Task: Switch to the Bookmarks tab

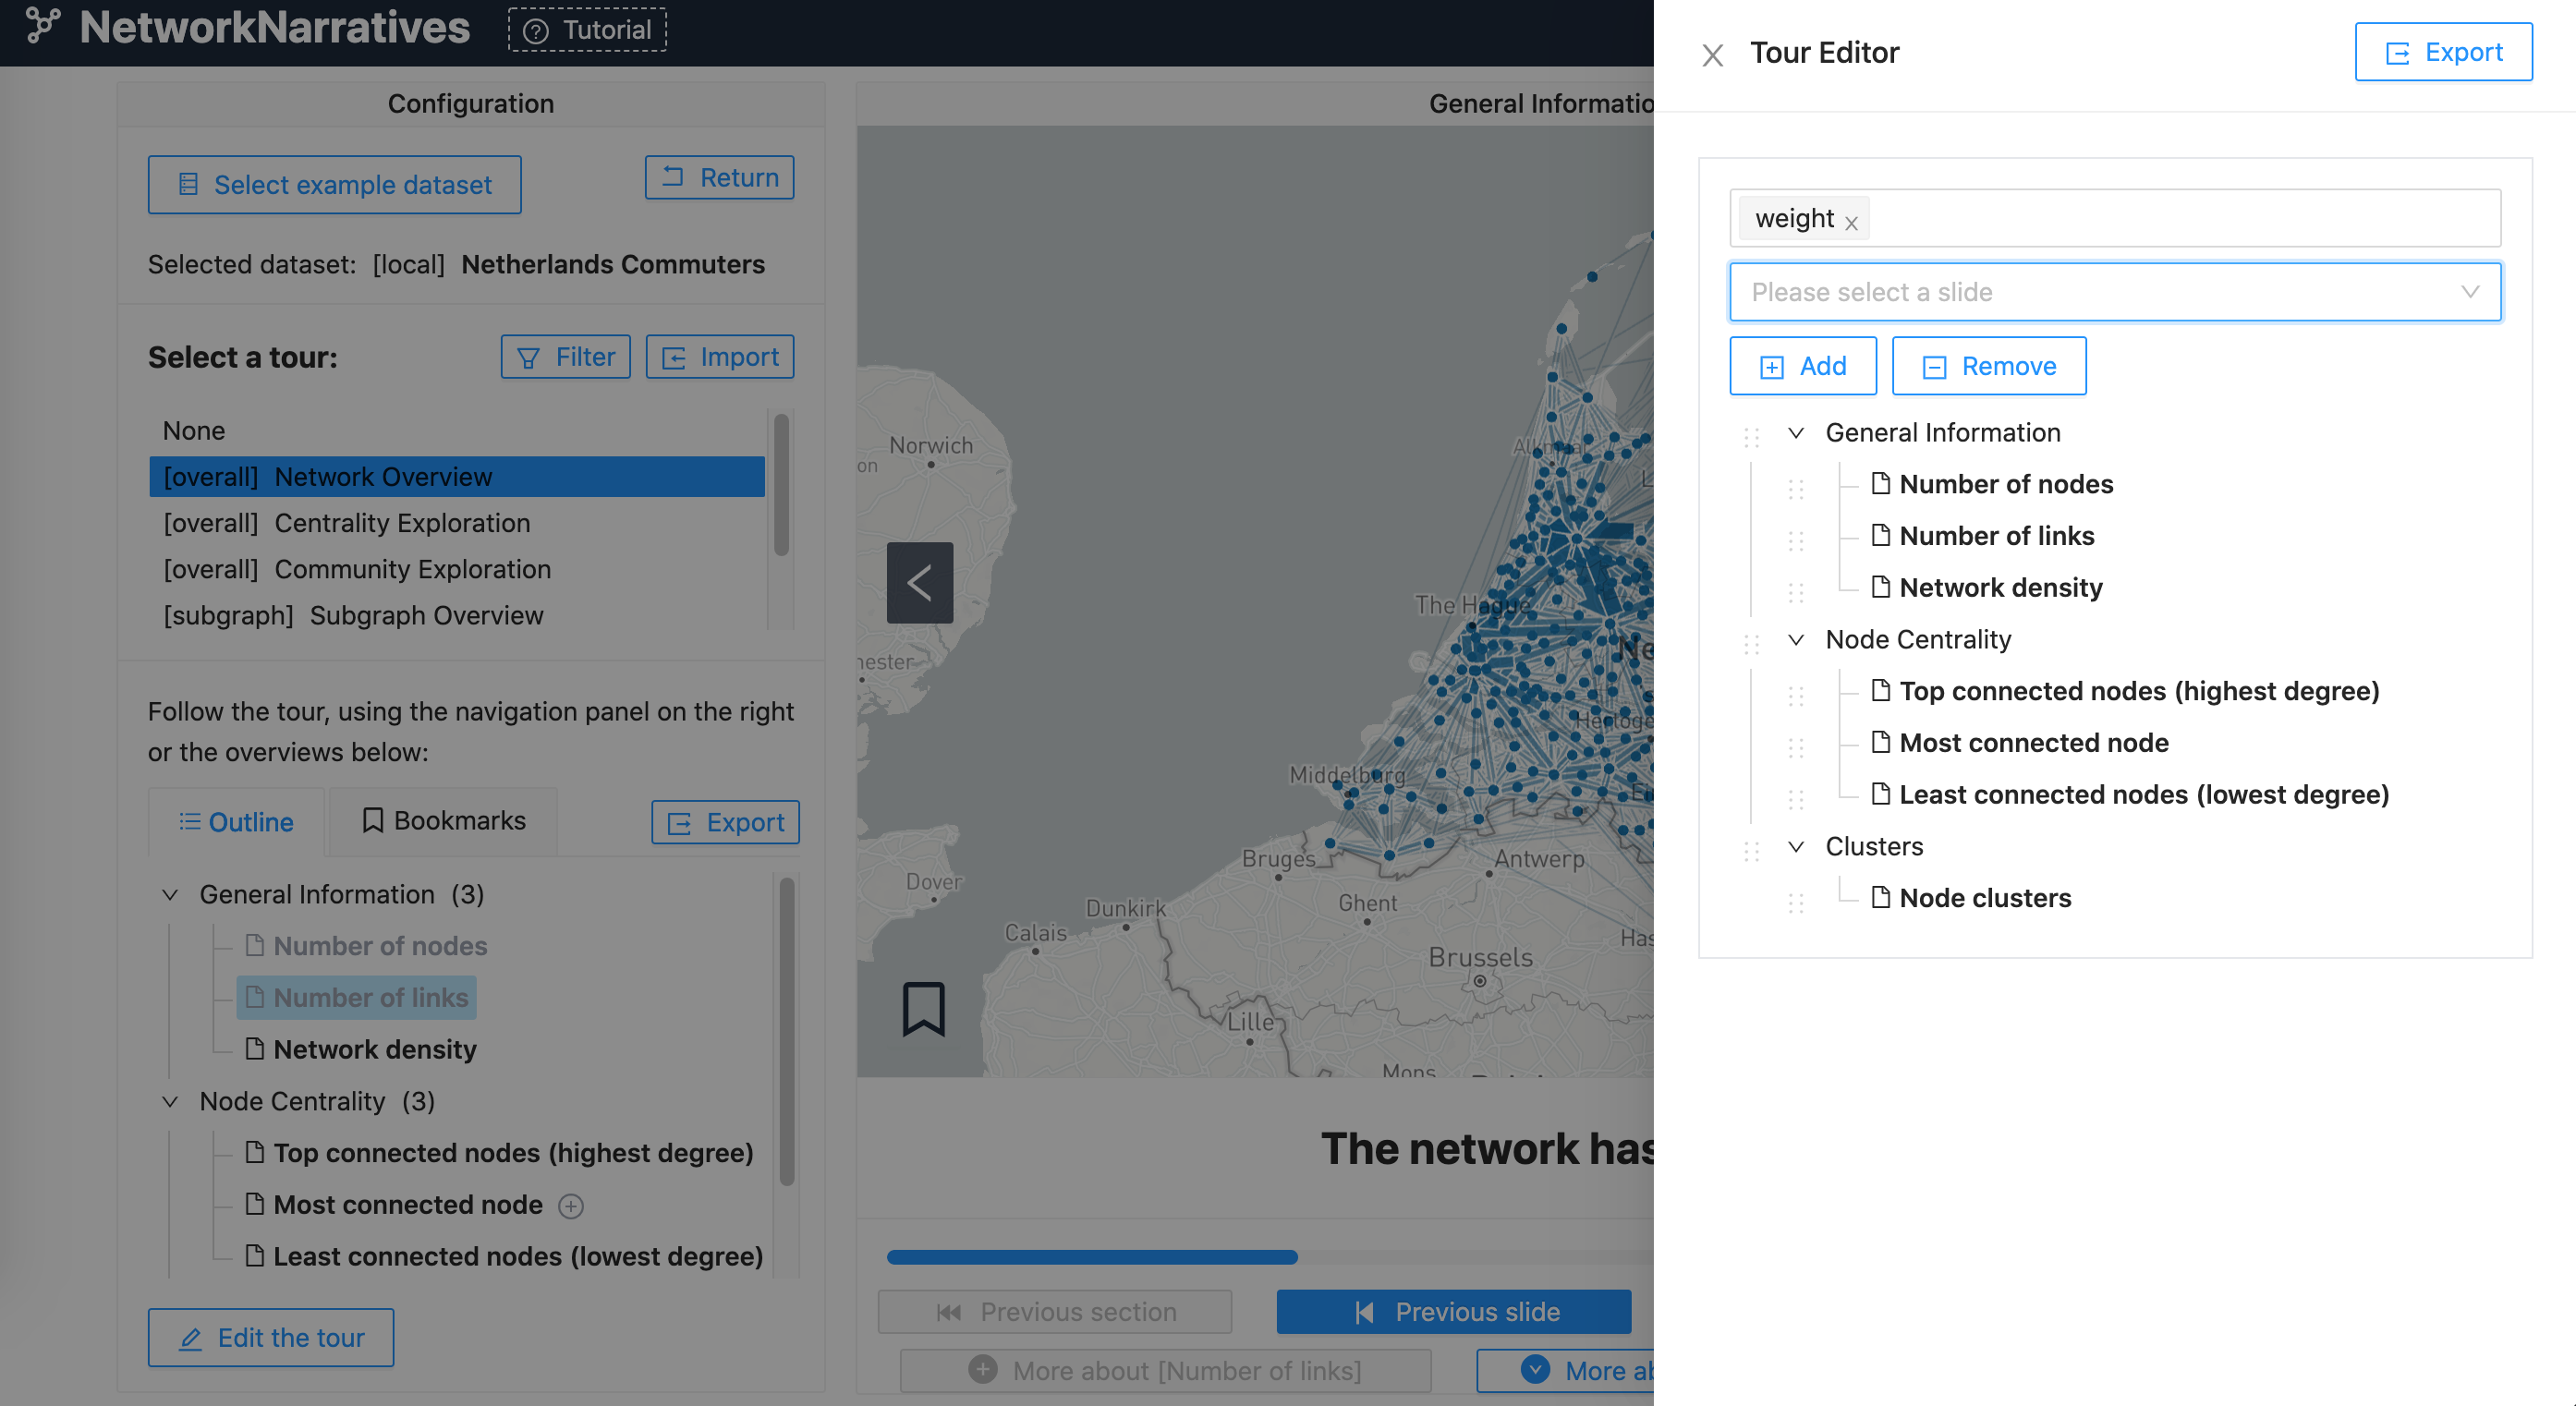Action: tap(443, 821)
